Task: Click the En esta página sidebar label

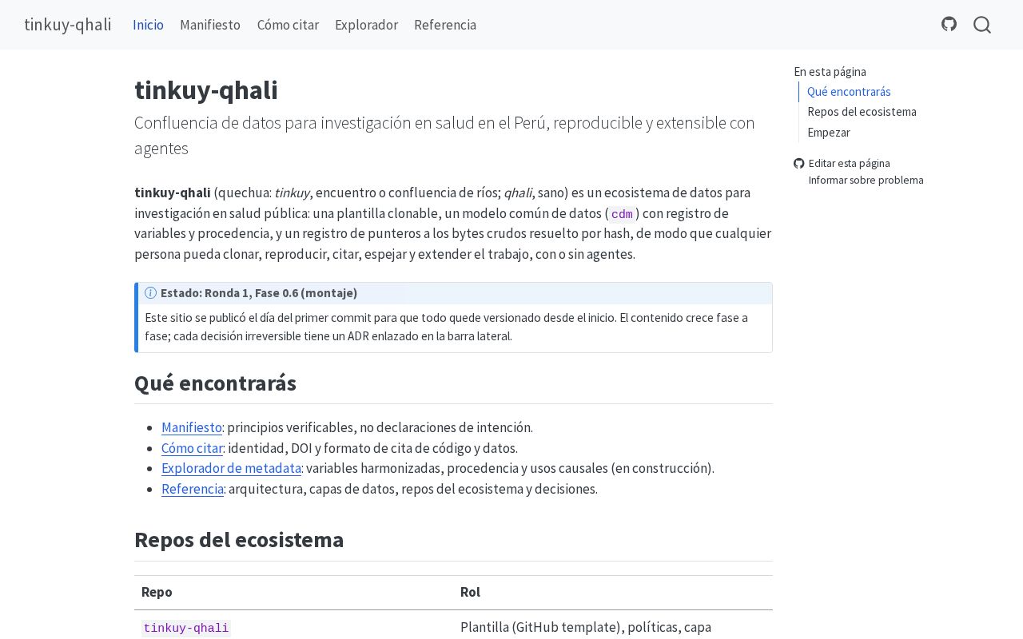Action: 830,72
